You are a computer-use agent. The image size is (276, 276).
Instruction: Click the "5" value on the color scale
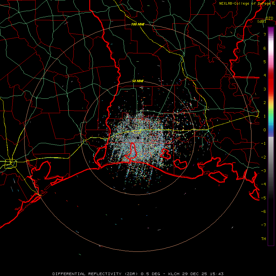(265, 62)
